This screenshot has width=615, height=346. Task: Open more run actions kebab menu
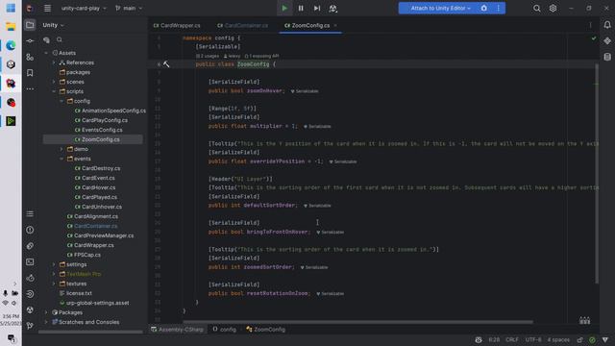pos(498,8)
